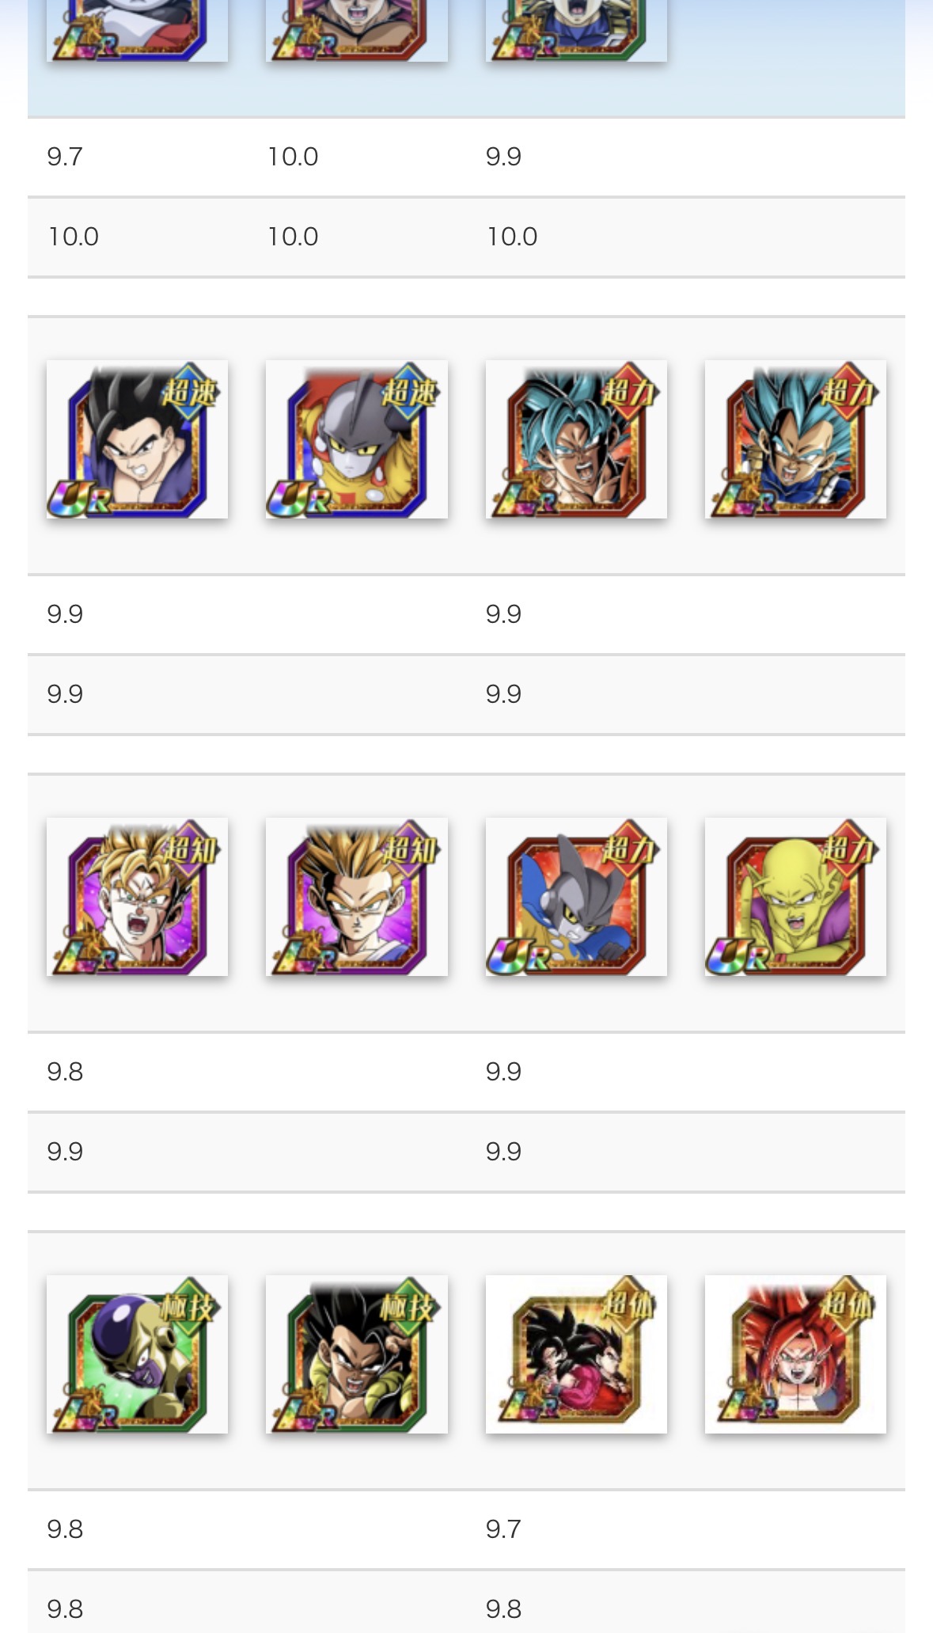Tap the partially visible blue-framed LR icon at top
The image size is (933, 1633).
(x=137, y=30)
